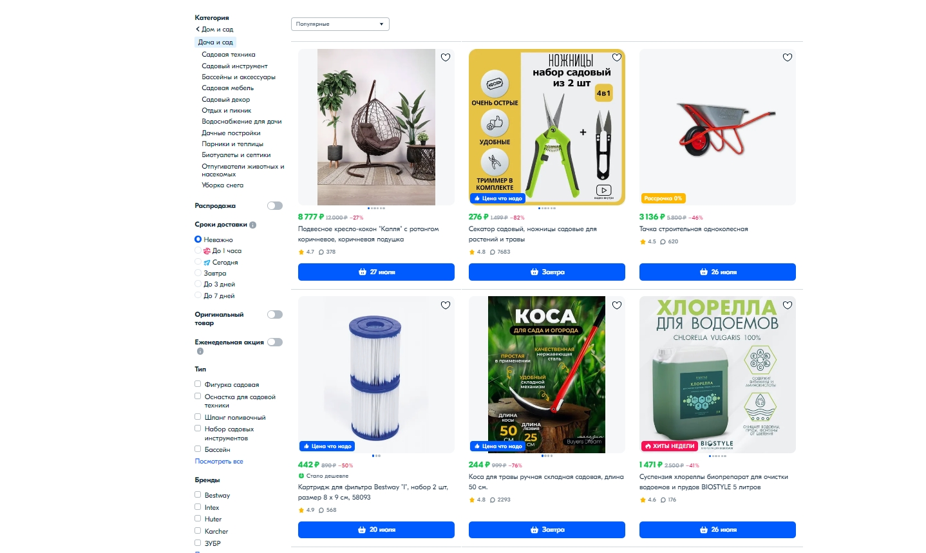This screenshot has height=553, width=926.
Task: Show all types with Посмотреть все
Action: [219, 462]
